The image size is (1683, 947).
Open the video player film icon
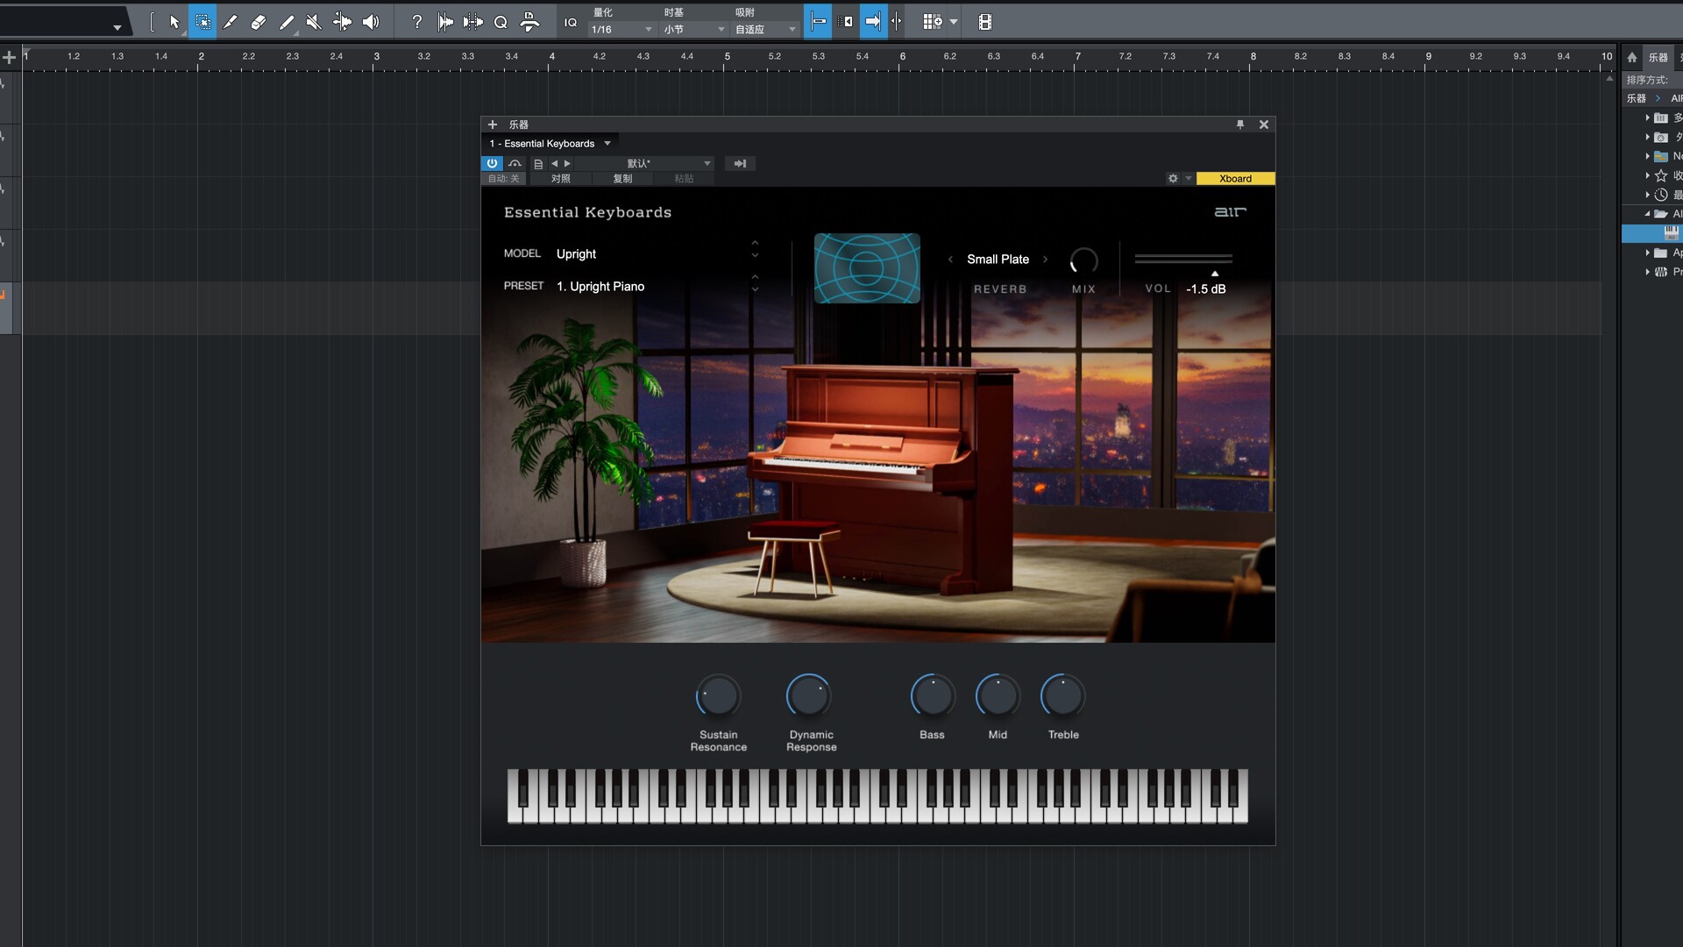(x=984, y=22)
